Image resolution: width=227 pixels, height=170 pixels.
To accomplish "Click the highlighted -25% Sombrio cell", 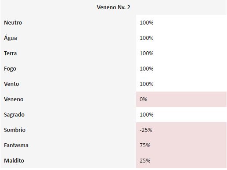I will (x=181, y=130).
